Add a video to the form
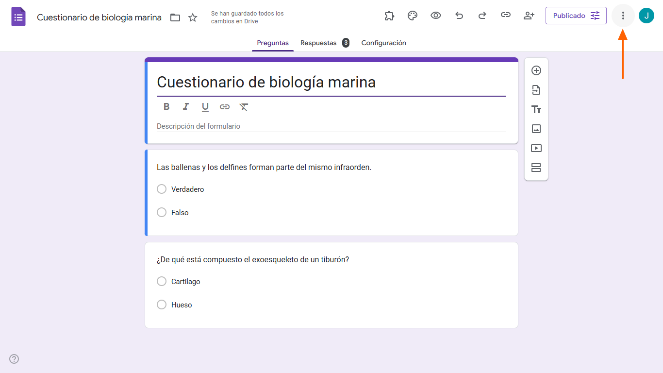 tap(536, 148)
